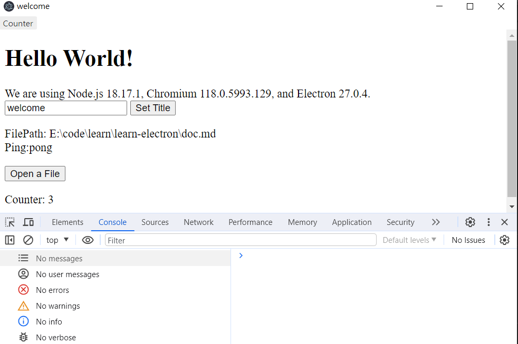
Task: Select the No errors red icon row
Action: point(116,290)
